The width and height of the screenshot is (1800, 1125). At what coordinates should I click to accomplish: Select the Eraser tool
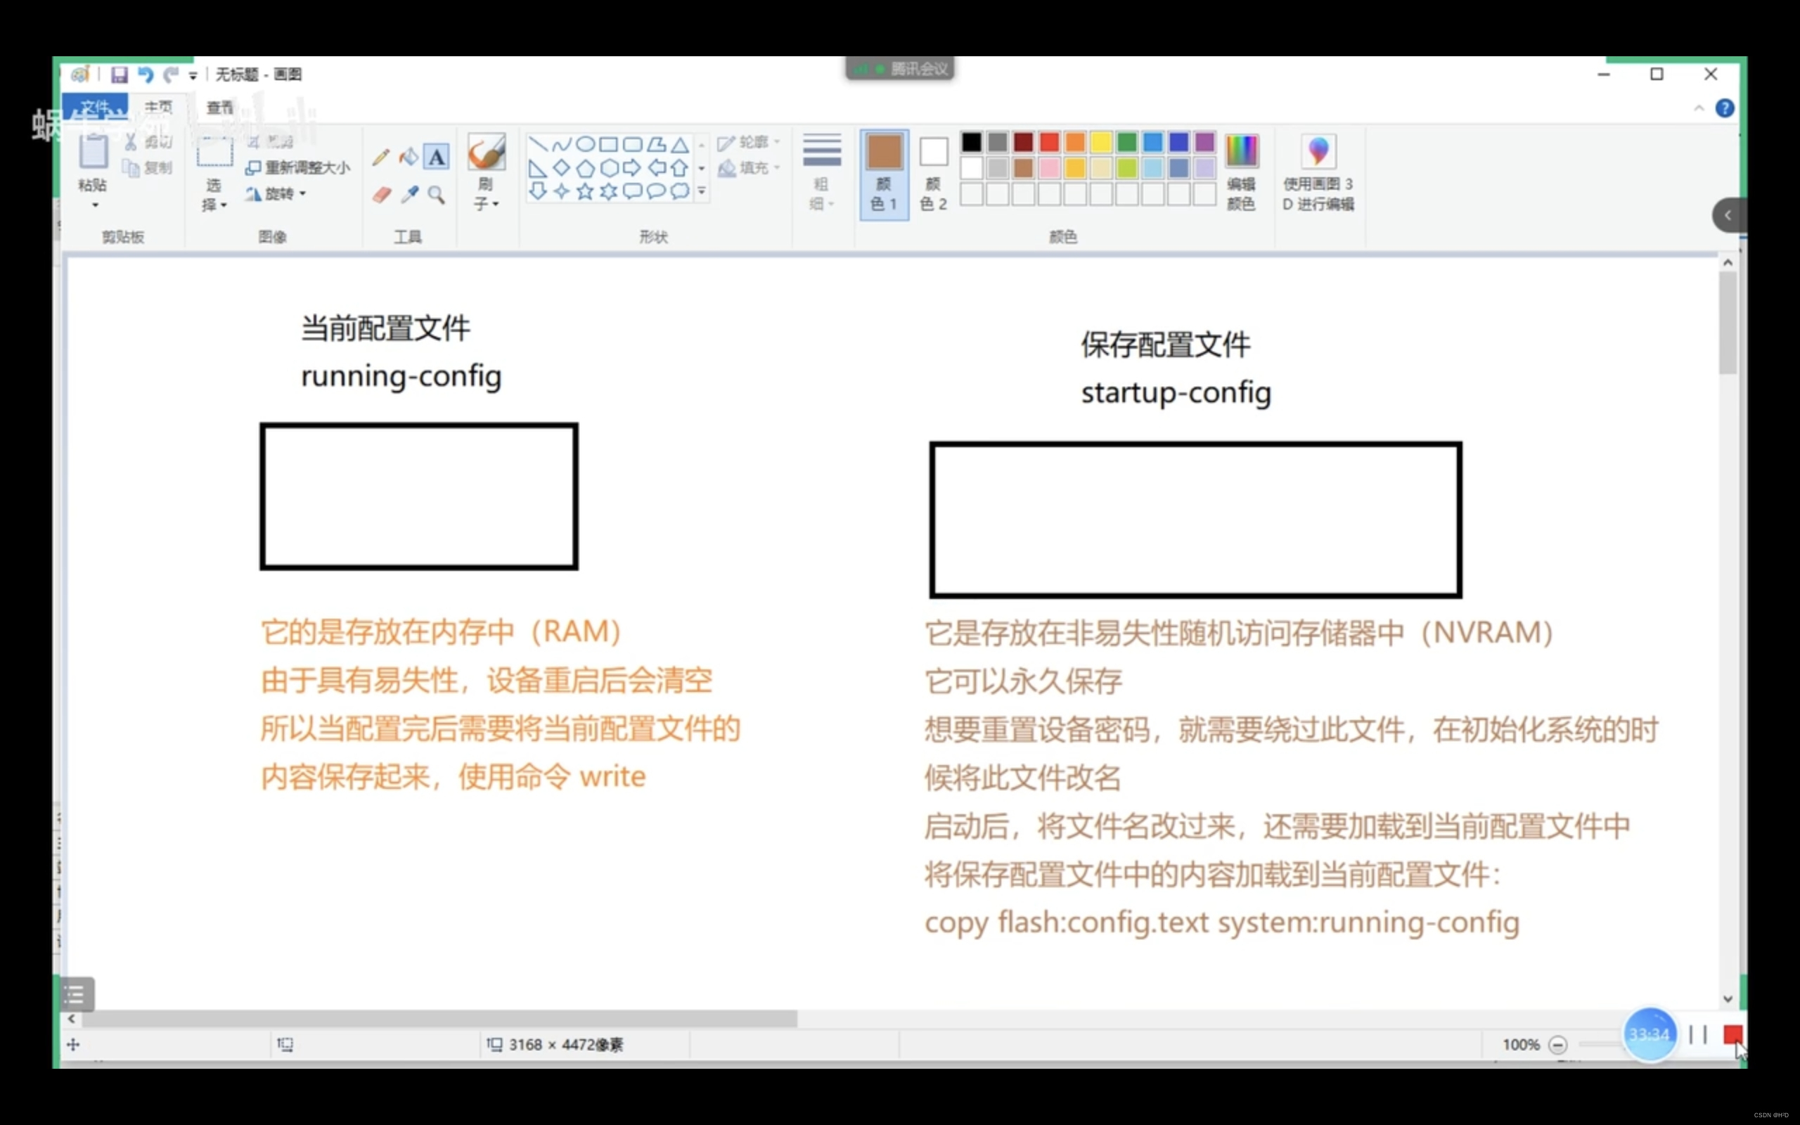[x=381, y=195]
